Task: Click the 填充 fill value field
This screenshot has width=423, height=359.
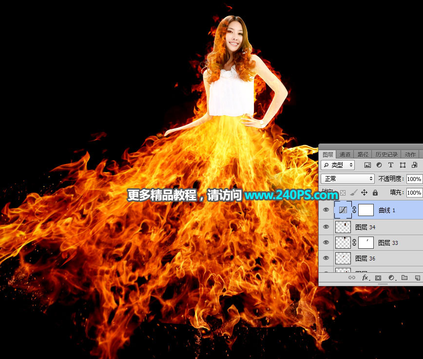Action: tap(414, 193)
